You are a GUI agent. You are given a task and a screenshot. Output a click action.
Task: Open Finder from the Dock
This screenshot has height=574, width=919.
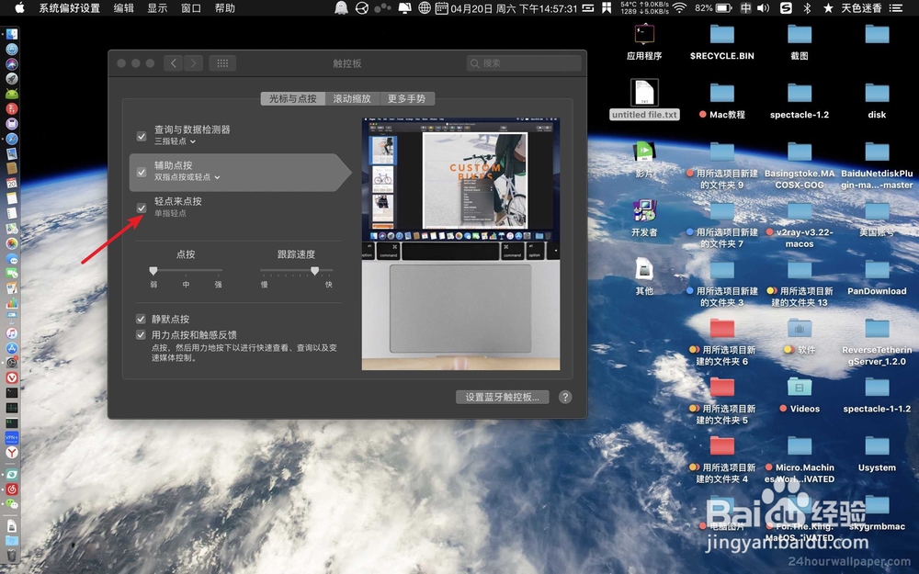(12, 33)
